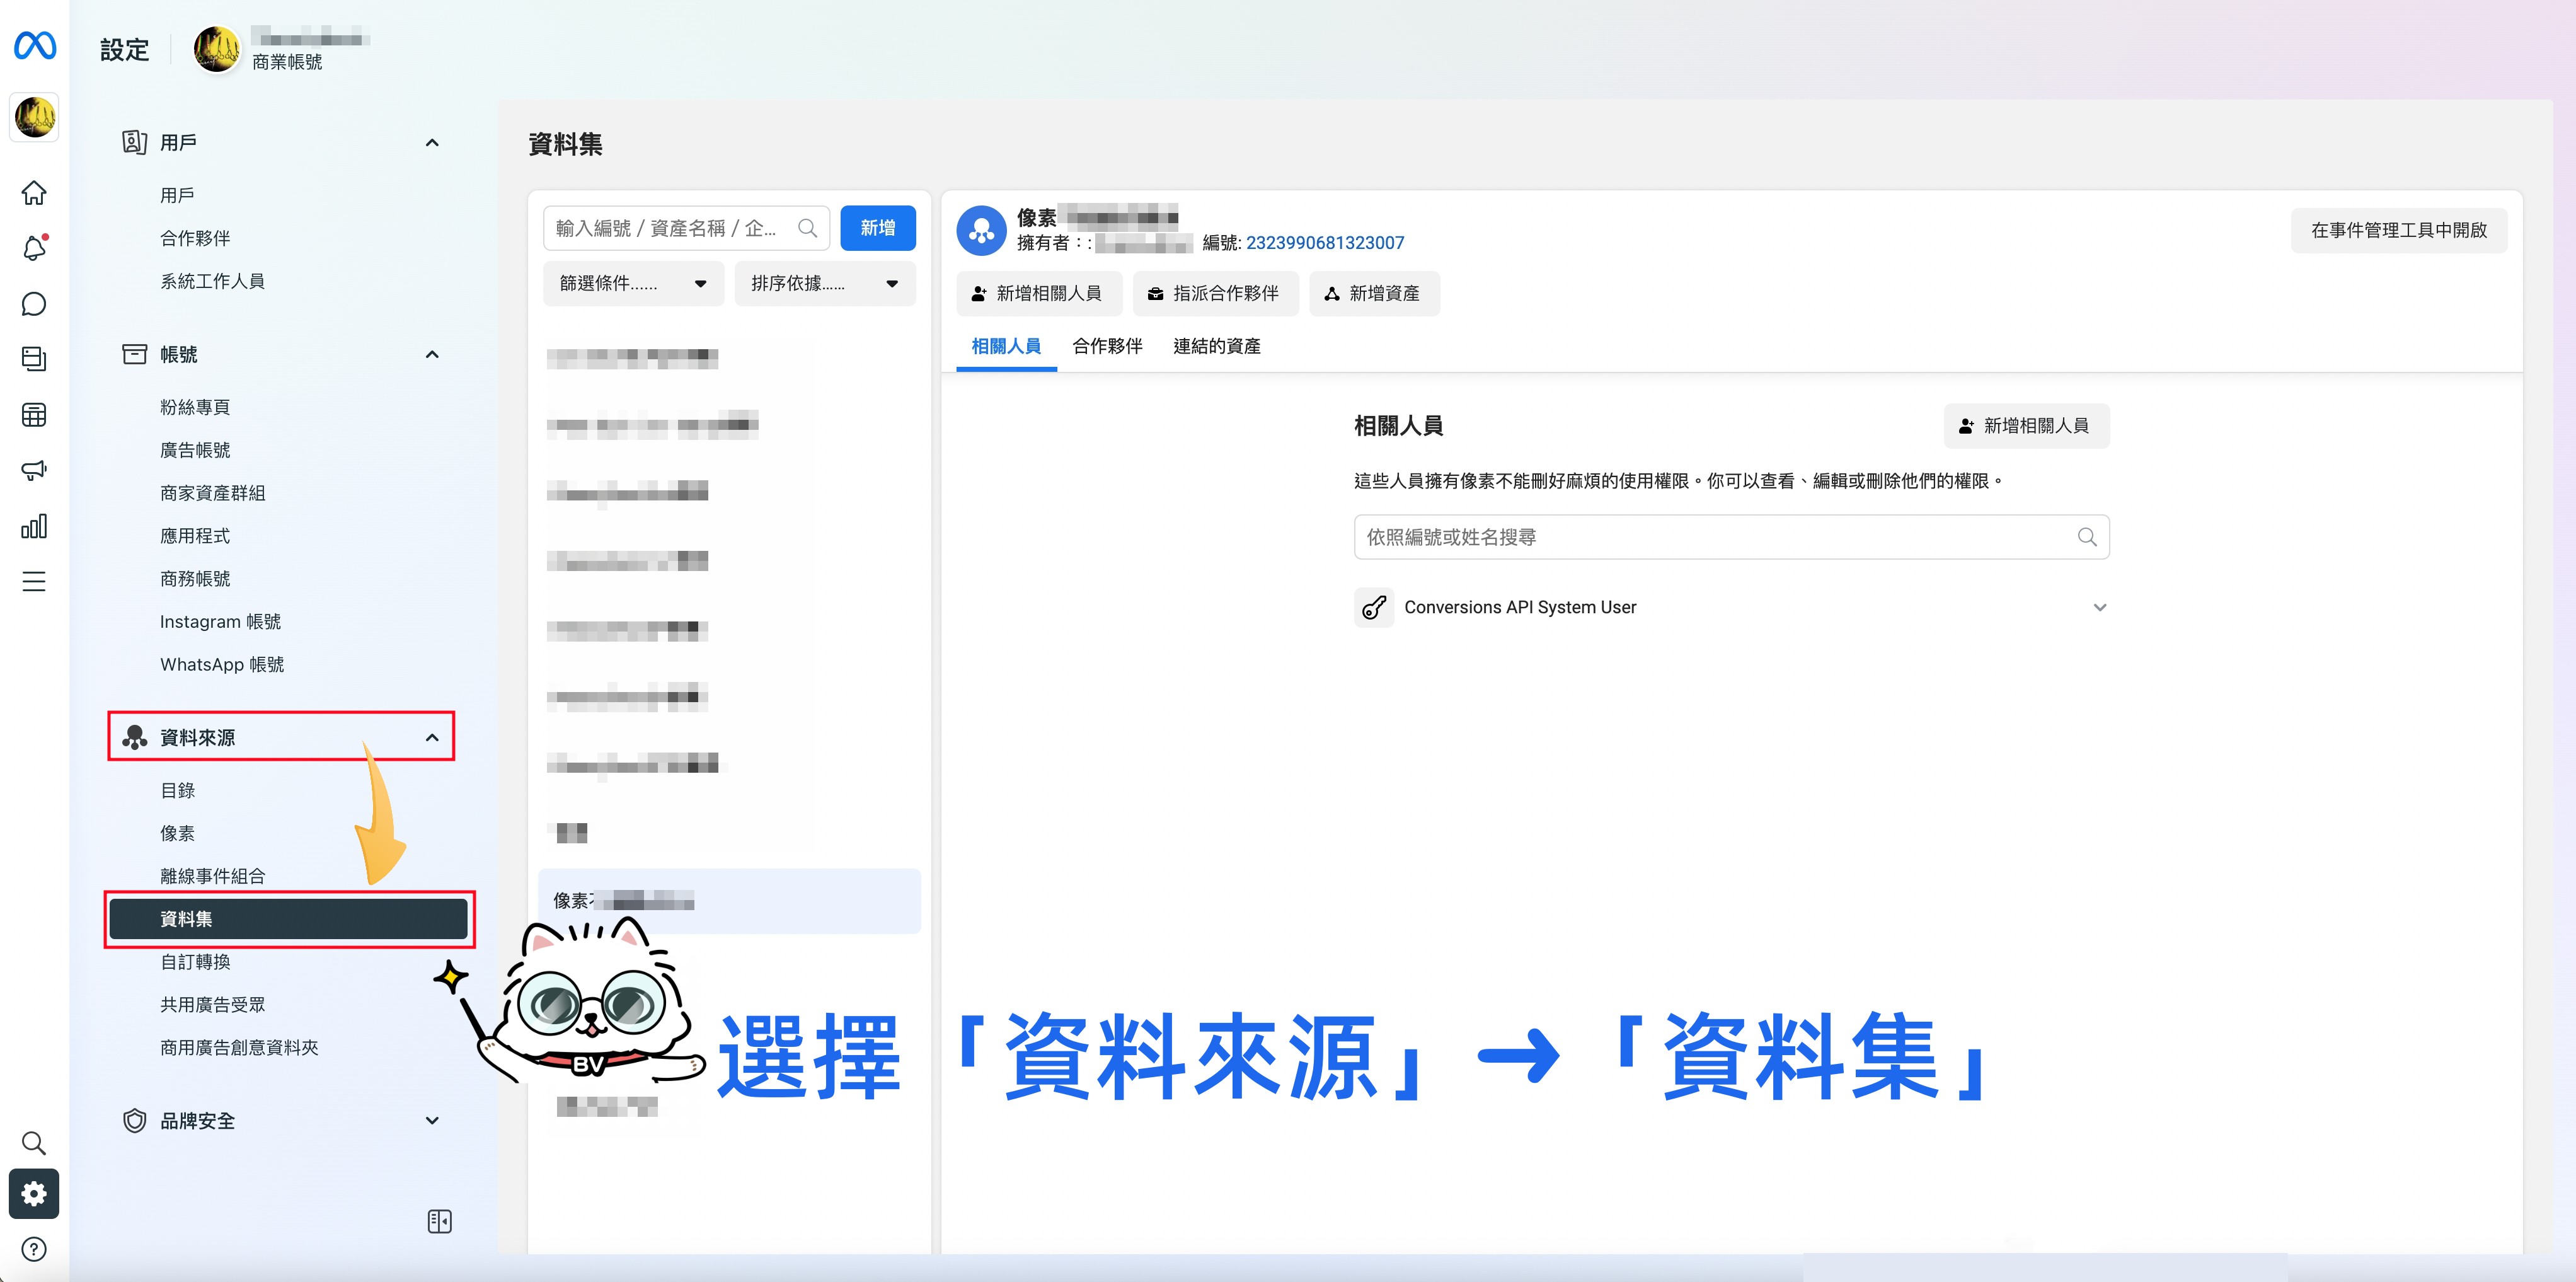Collapse the 帳號 section
This screenshot has height=1282, width=2576.
point(432,355)
